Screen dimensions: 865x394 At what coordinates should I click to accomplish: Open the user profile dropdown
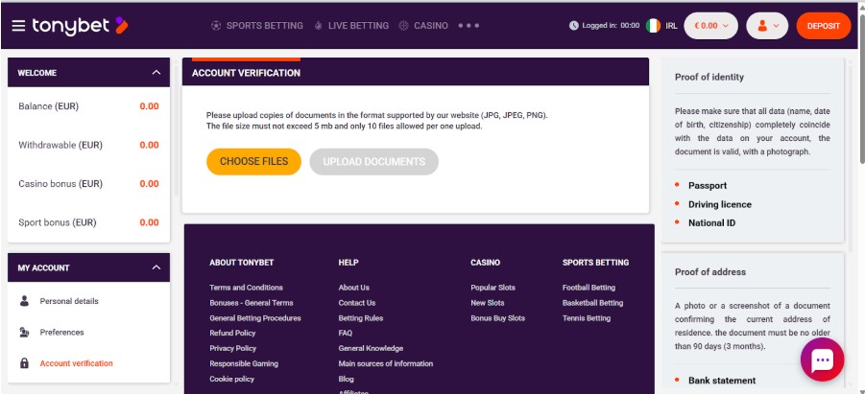click(767, 26)
